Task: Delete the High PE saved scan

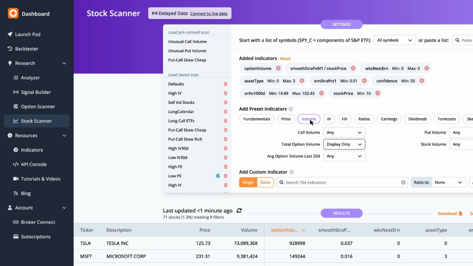Action: click(x=225, y=167)
